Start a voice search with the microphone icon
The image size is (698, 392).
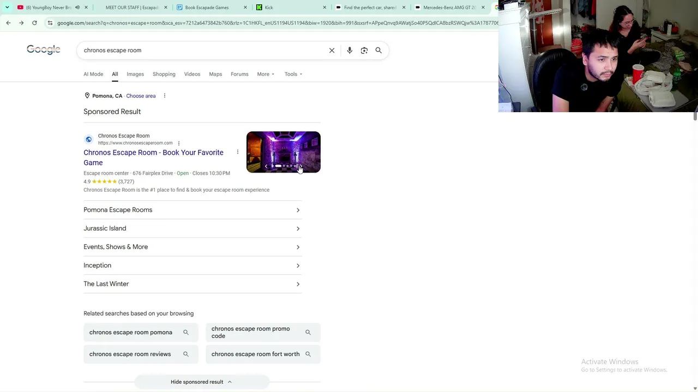(350, 50)
